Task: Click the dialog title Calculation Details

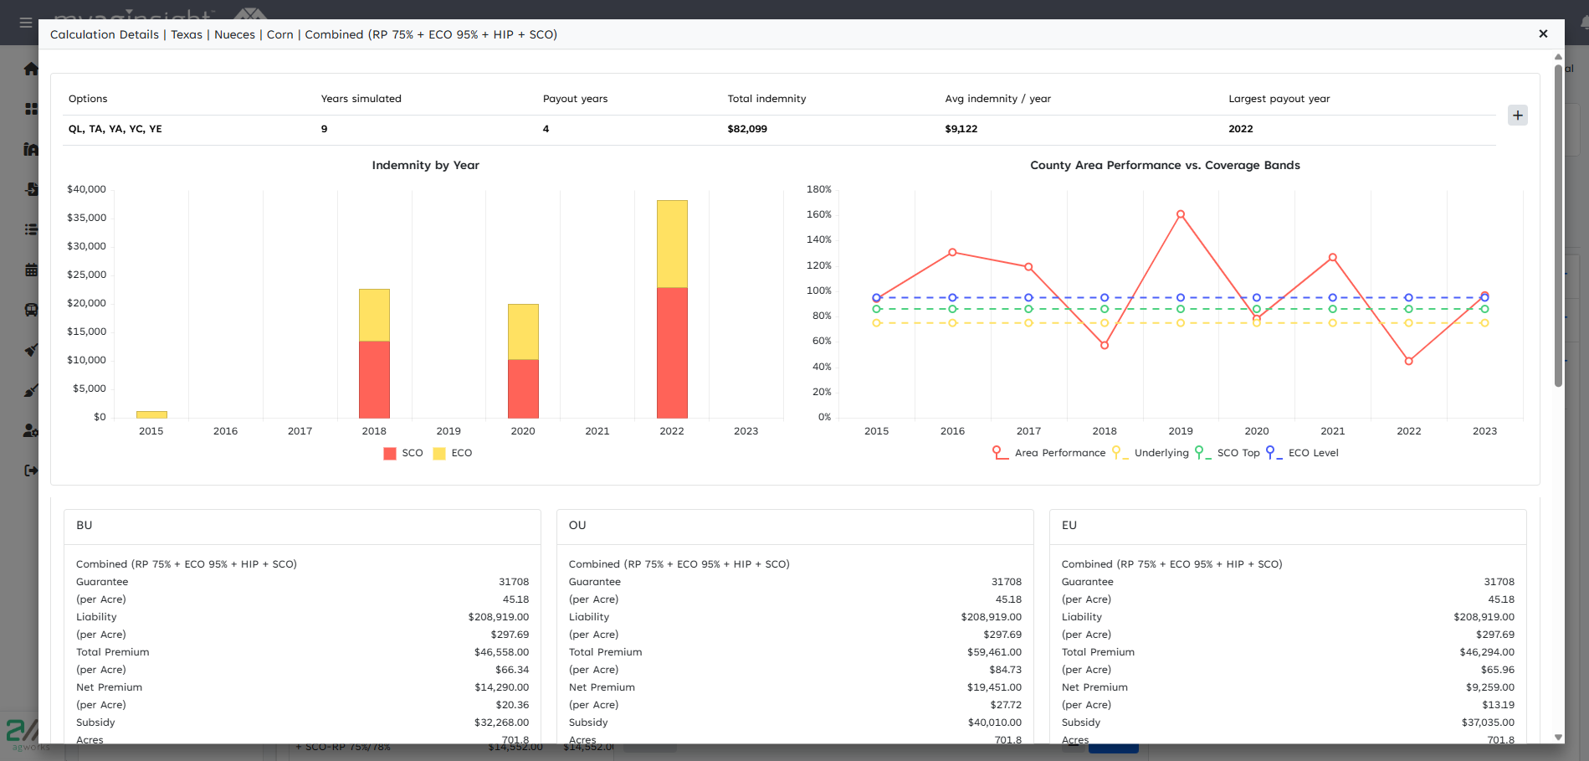Action: (105, 34)
